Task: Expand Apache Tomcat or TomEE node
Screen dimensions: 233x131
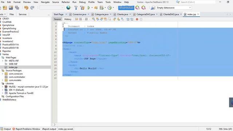Action: [x=3, y=93]
